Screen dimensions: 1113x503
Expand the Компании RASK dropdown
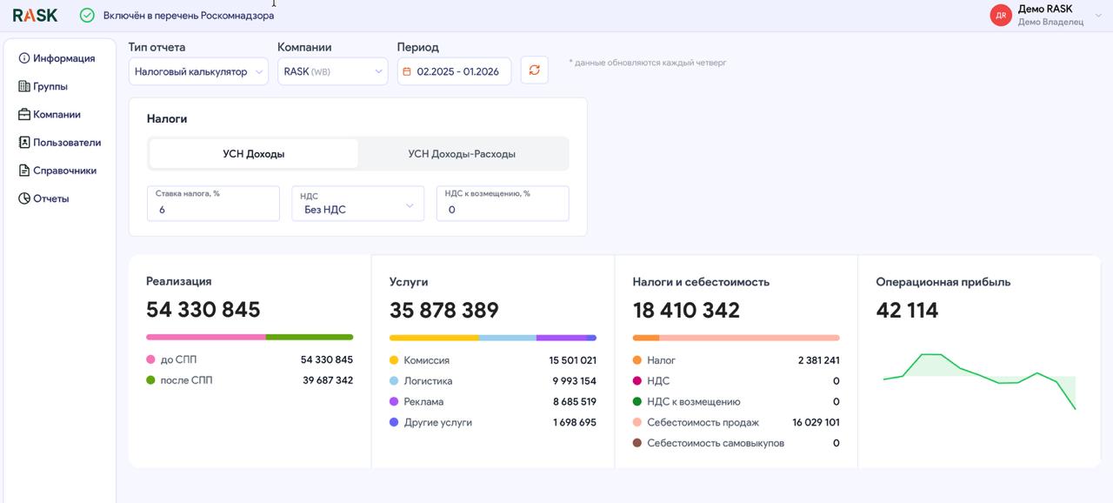[332, 71]
